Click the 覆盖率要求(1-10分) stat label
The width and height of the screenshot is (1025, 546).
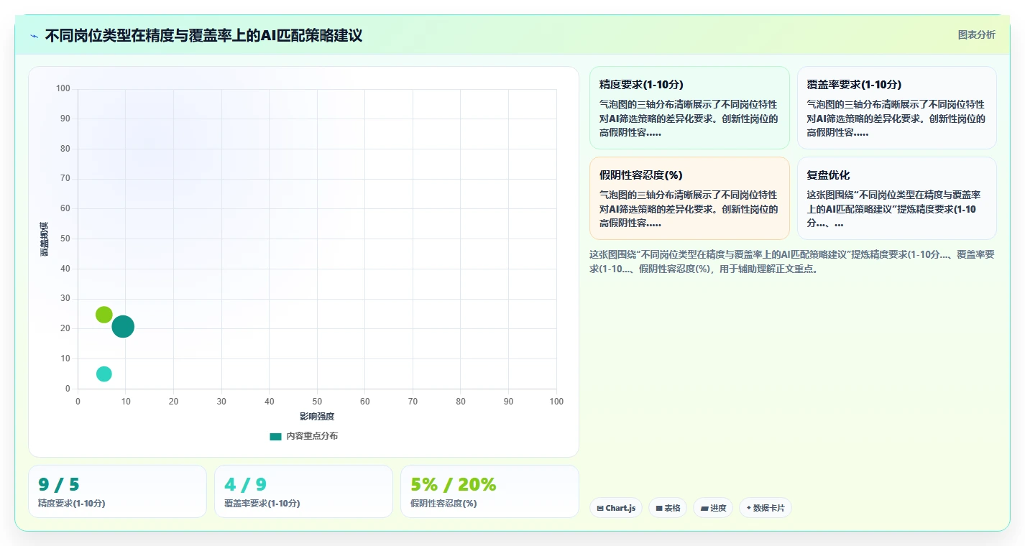[x=262, y=504]
